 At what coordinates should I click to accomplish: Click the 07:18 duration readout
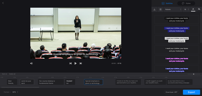tap(119, 63)
